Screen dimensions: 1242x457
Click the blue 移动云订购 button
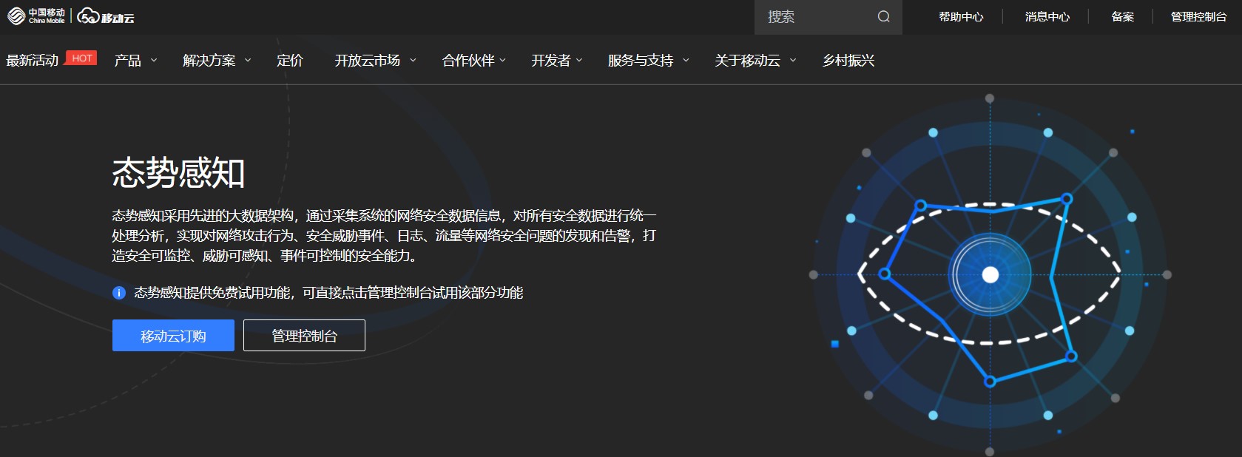173,336
